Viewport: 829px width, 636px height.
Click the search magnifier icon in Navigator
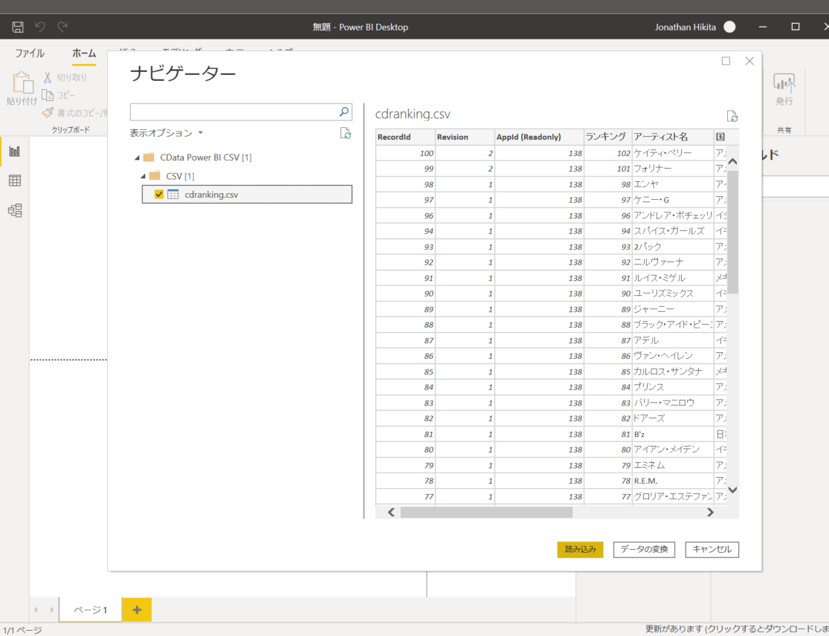[x=344, y=111]
